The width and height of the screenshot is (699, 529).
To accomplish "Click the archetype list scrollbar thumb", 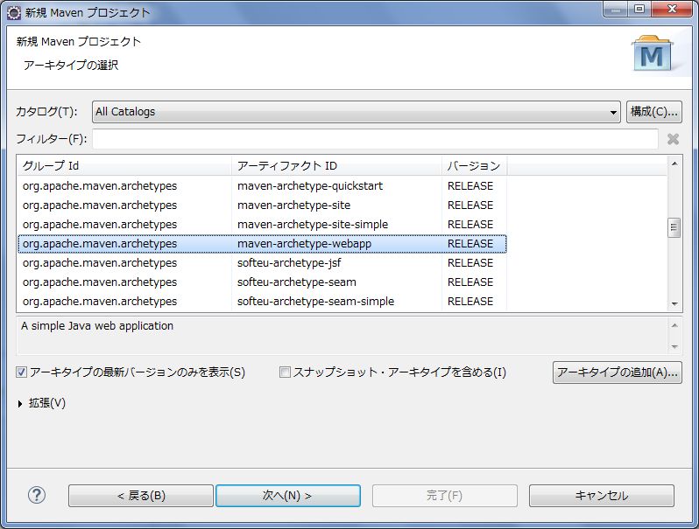I will click(x=674, y=228).
